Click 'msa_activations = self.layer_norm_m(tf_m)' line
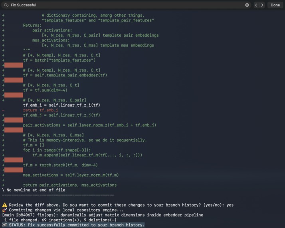The height and width of the screenshot is (228, 285). [71, 175]
